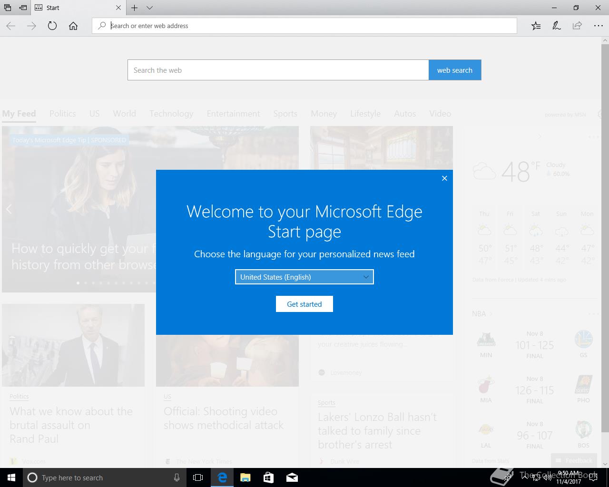Go to the Home page icon
Screen dimensions: 609x487
(x=73, y=26)
